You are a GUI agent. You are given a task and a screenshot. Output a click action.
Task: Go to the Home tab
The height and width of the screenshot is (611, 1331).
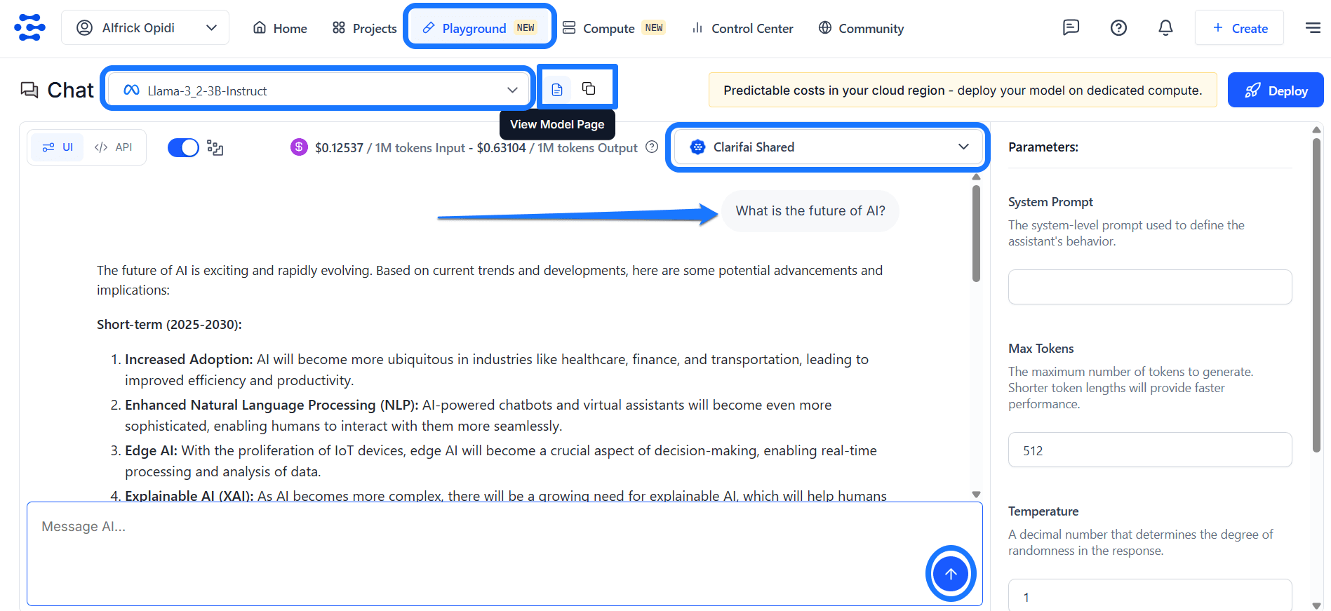(x=280, y=28)
